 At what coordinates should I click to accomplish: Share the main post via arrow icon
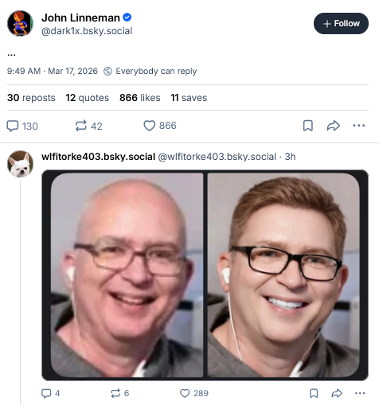pyautogui.click(x=333, y=126)
